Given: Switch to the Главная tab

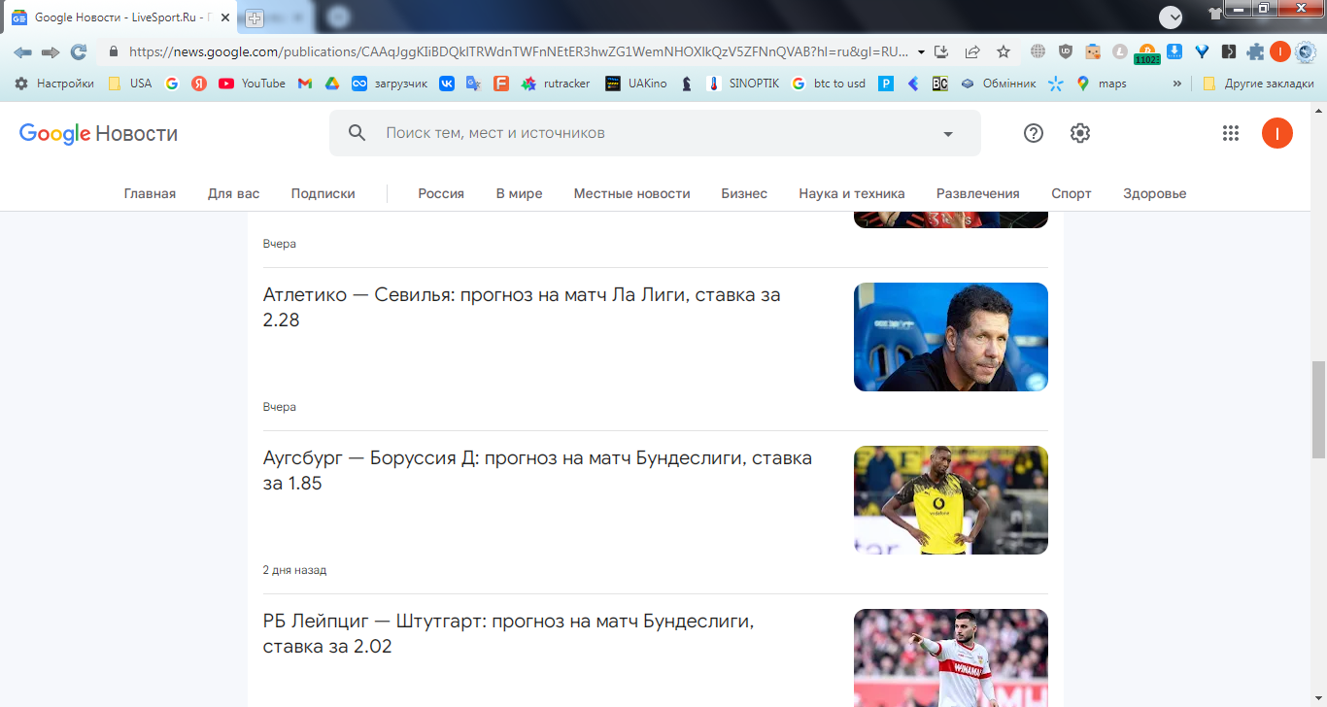Looking at the screenshot, I should (x=150, y=193).
